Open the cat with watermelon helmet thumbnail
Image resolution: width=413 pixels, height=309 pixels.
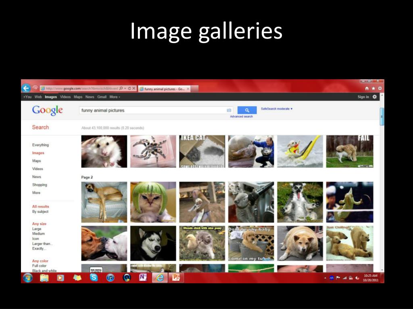pos(153,202)
